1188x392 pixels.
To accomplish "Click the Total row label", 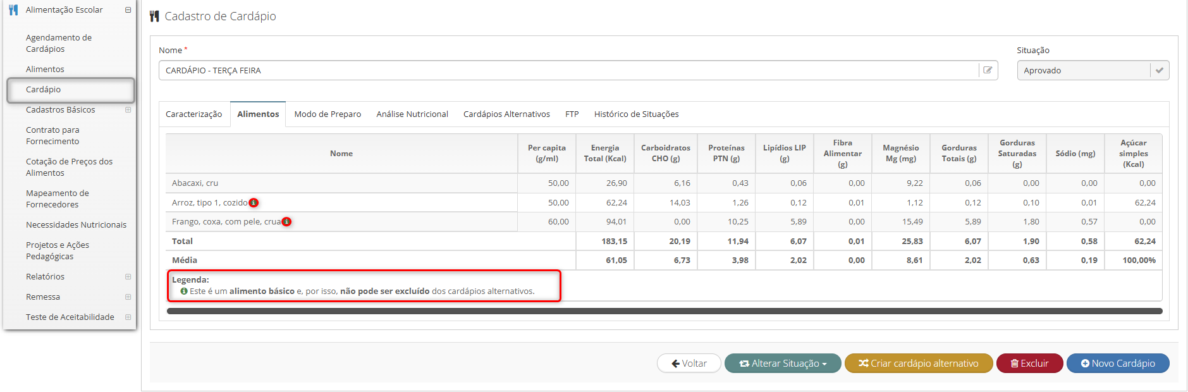I will pyautogui.click(x=182, y=242).
